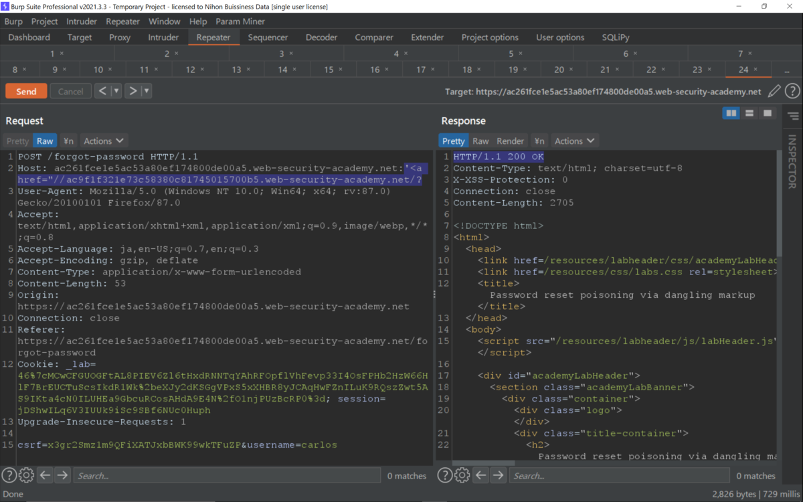The image size is (803, 502).
Task: Toggle Request Raw view
Action: coord(45,141)
